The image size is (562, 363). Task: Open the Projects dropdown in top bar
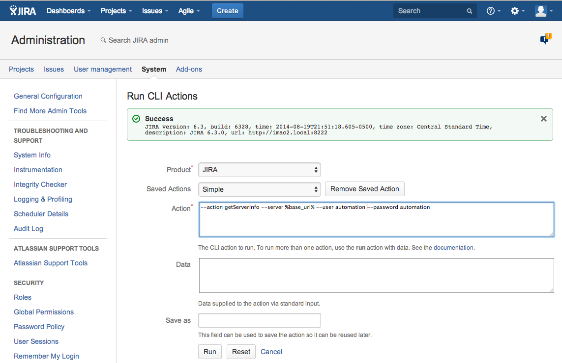point(116,11)
